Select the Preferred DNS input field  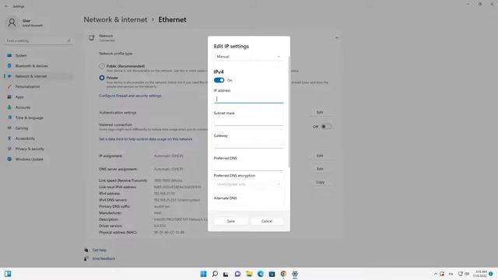point(248,166)
